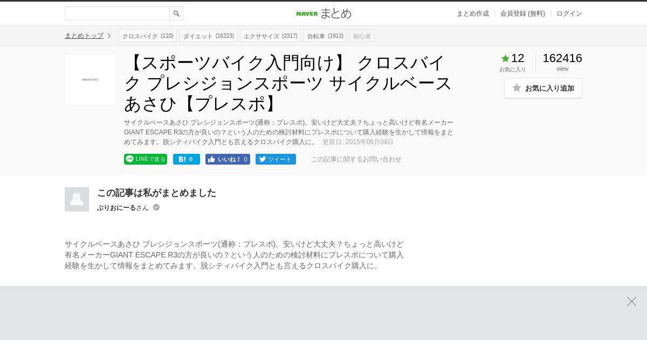Open 会員登録 (無料) link

click(522, 13)
